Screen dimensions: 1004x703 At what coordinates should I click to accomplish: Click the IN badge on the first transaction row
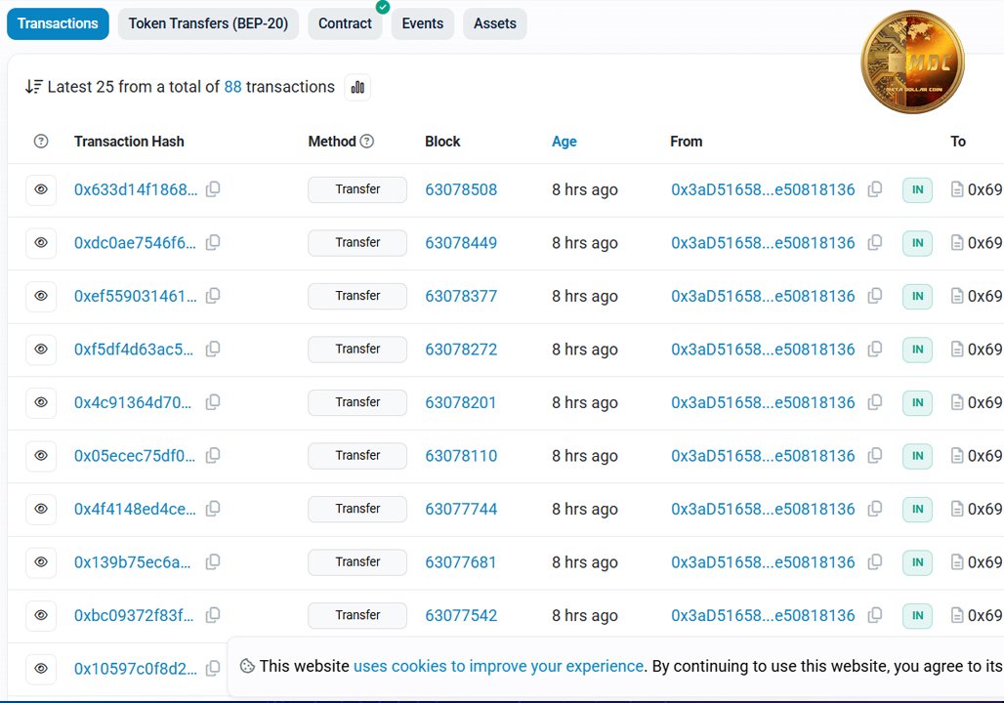(x=916, y=189)
